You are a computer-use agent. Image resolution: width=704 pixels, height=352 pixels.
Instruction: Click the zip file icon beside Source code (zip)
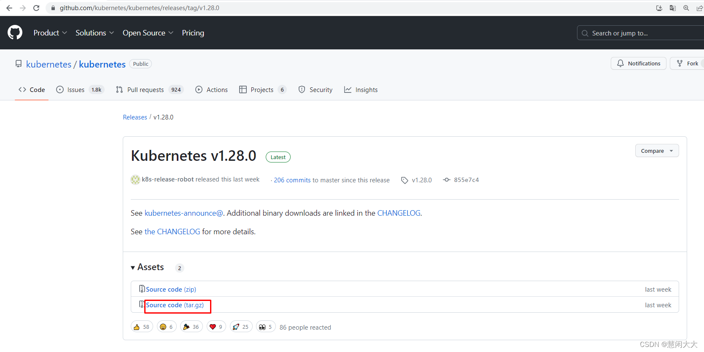click(x=142, y=289)
